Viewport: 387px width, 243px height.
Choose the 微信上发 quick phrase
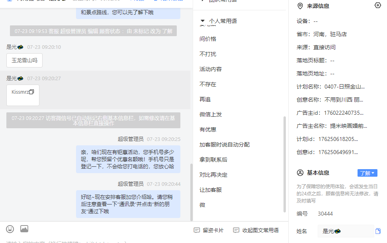point(211,114)
